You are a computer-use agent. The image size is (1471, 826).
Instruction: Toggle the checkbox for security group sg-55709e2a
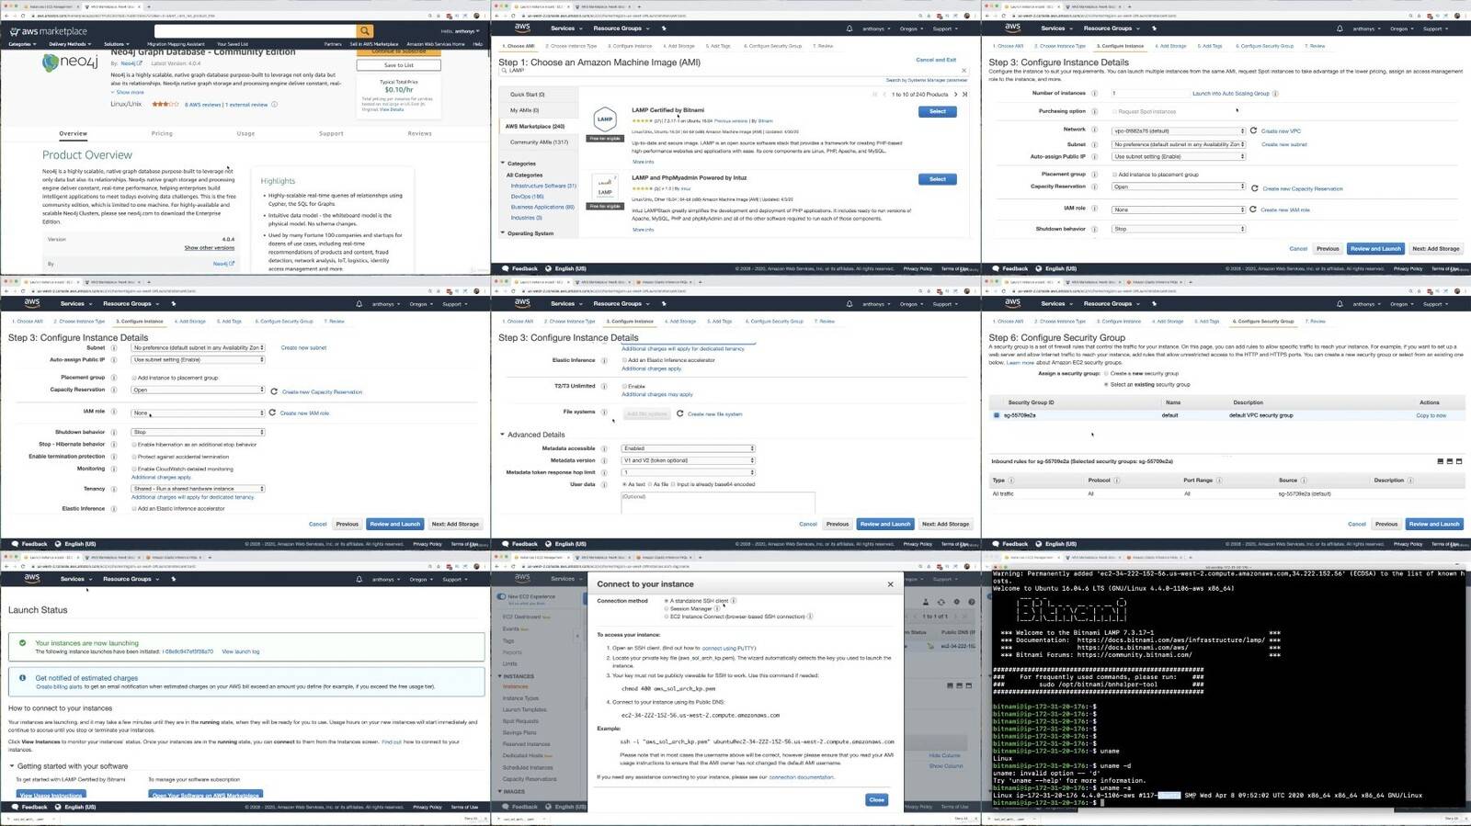click(x=996, y=415)
